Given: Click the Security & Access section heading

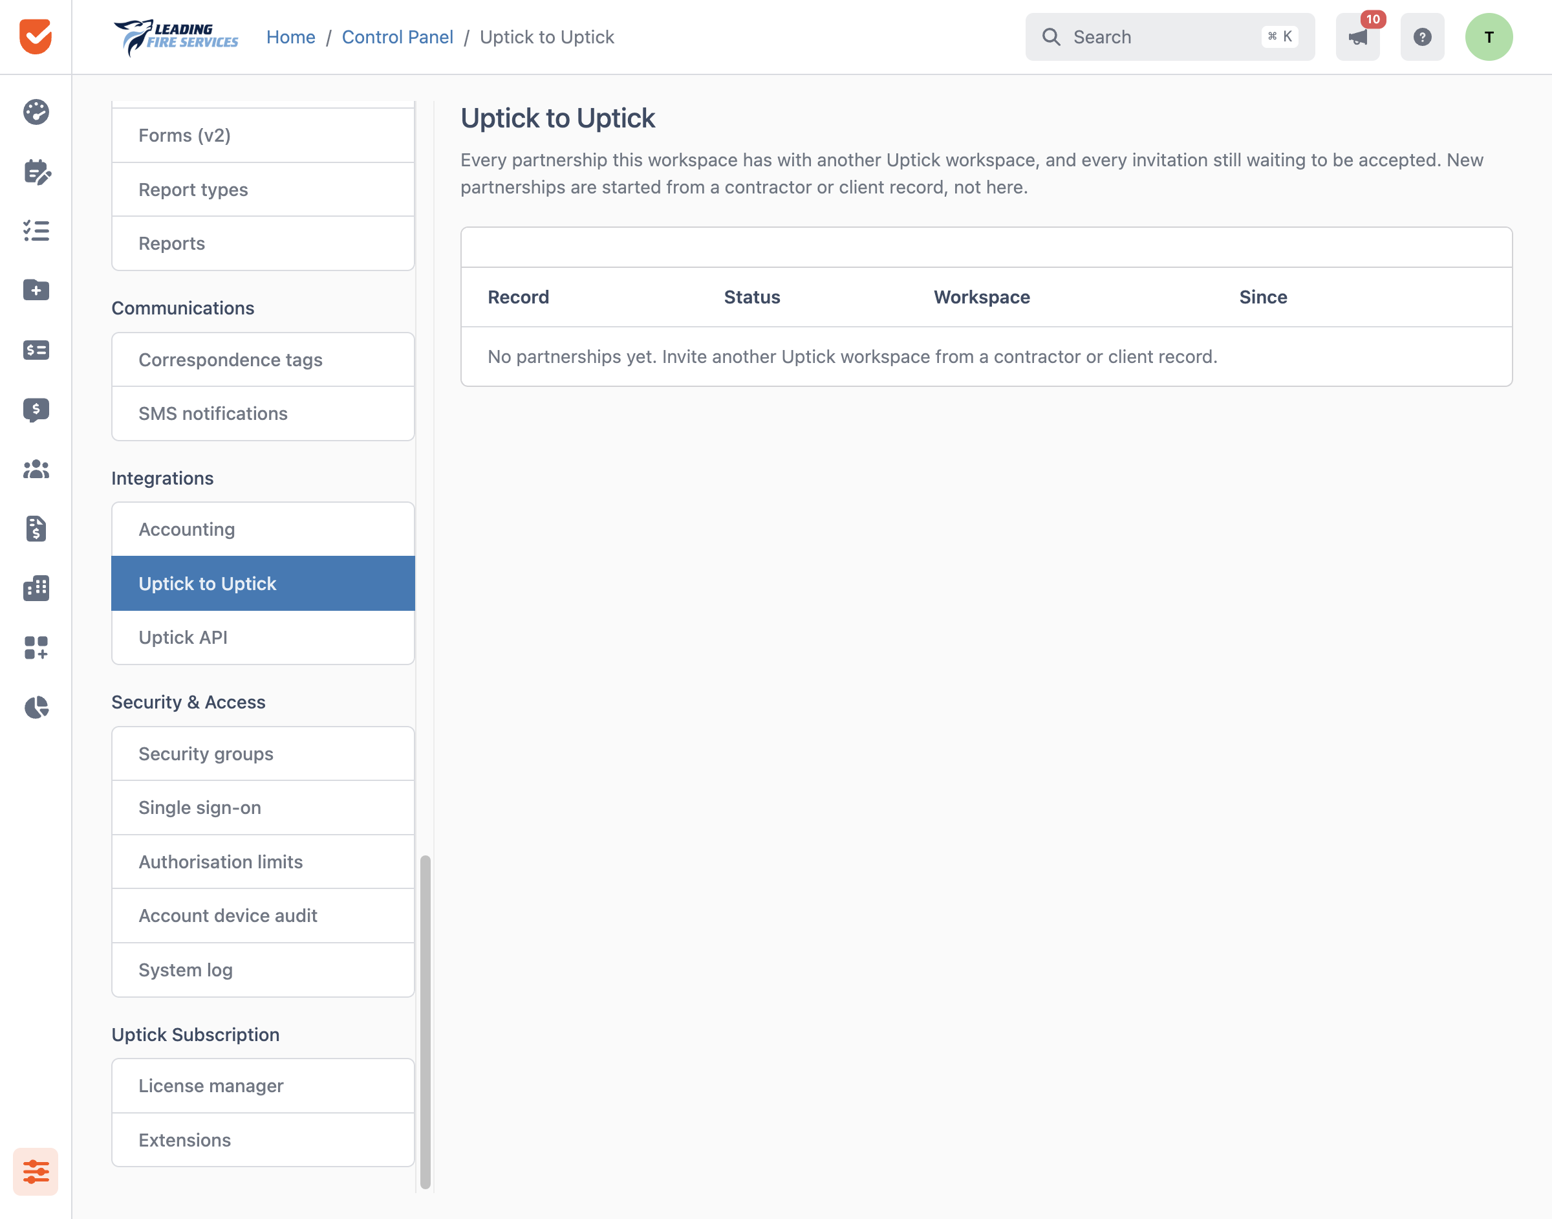Looking at the screenshot, I should [188, 702].
